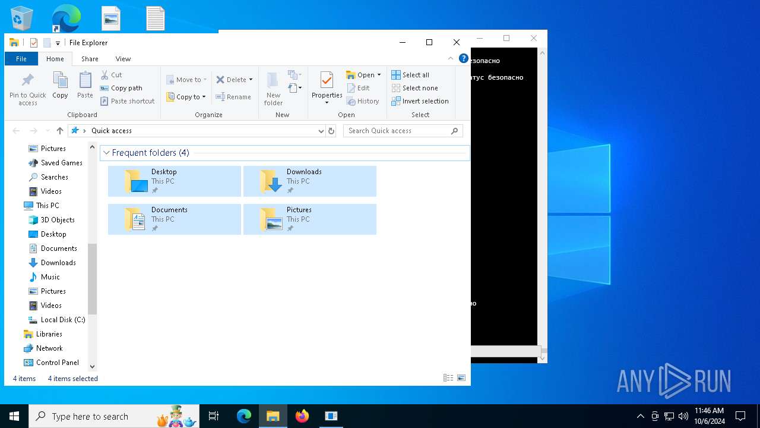Expand the Properties dropdown arrow
The image size is (760, 428).
tap(327, 103)
